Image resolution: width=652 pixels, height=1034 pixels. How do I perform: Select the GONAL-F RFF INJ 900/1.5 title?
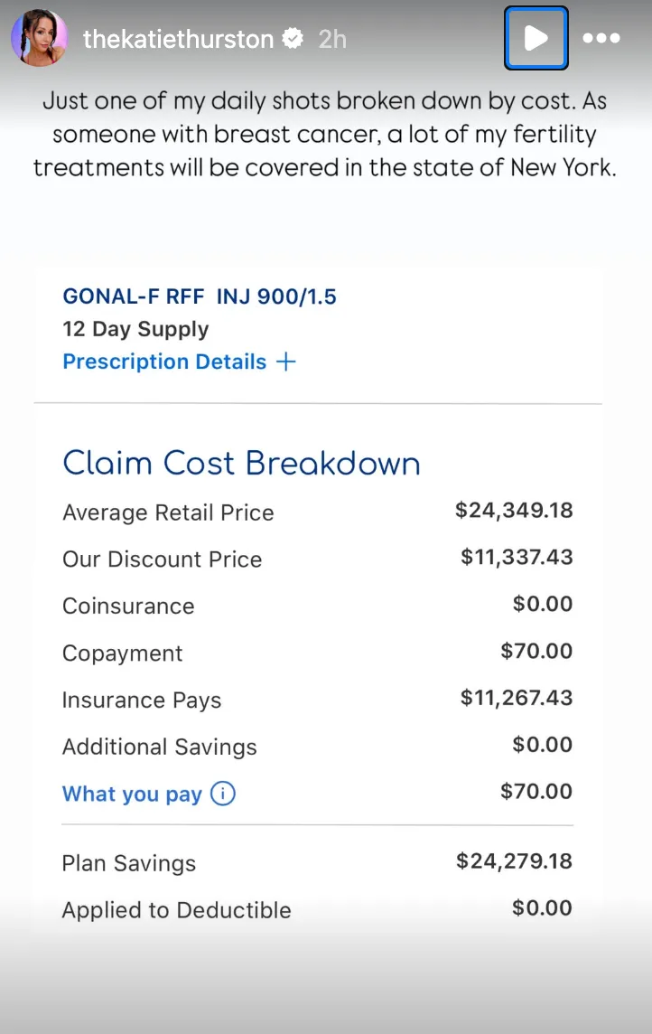coord(200,296)
